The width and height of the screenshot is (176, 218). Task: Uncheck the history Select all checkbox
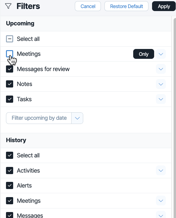point(10,155)
